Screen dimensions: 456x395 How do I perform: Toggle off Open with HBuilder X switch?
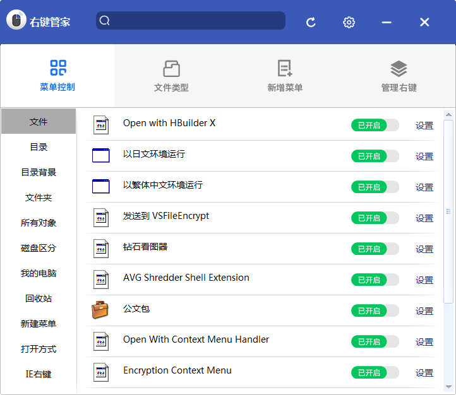tap(375, 125)
